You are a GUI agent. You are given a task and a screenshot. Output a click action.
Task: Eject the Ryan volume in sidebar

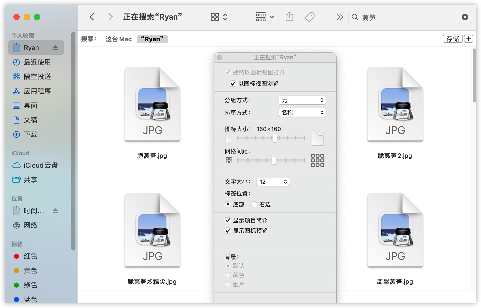(55, 48)
